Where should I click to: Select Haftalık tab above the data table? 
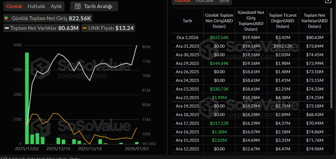(x=205, y=1)
